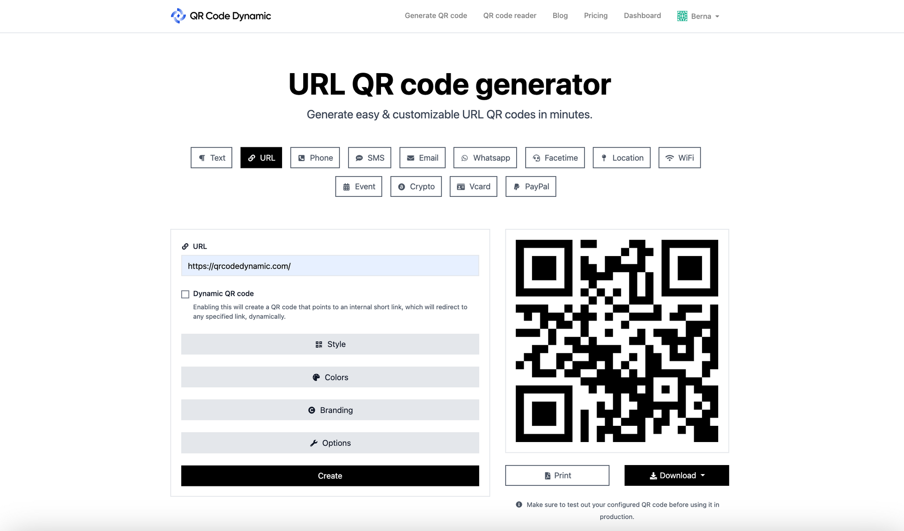Click the QR Code Dynamic logo
This screenshot has height=531, width=904.
coord(221,16)
